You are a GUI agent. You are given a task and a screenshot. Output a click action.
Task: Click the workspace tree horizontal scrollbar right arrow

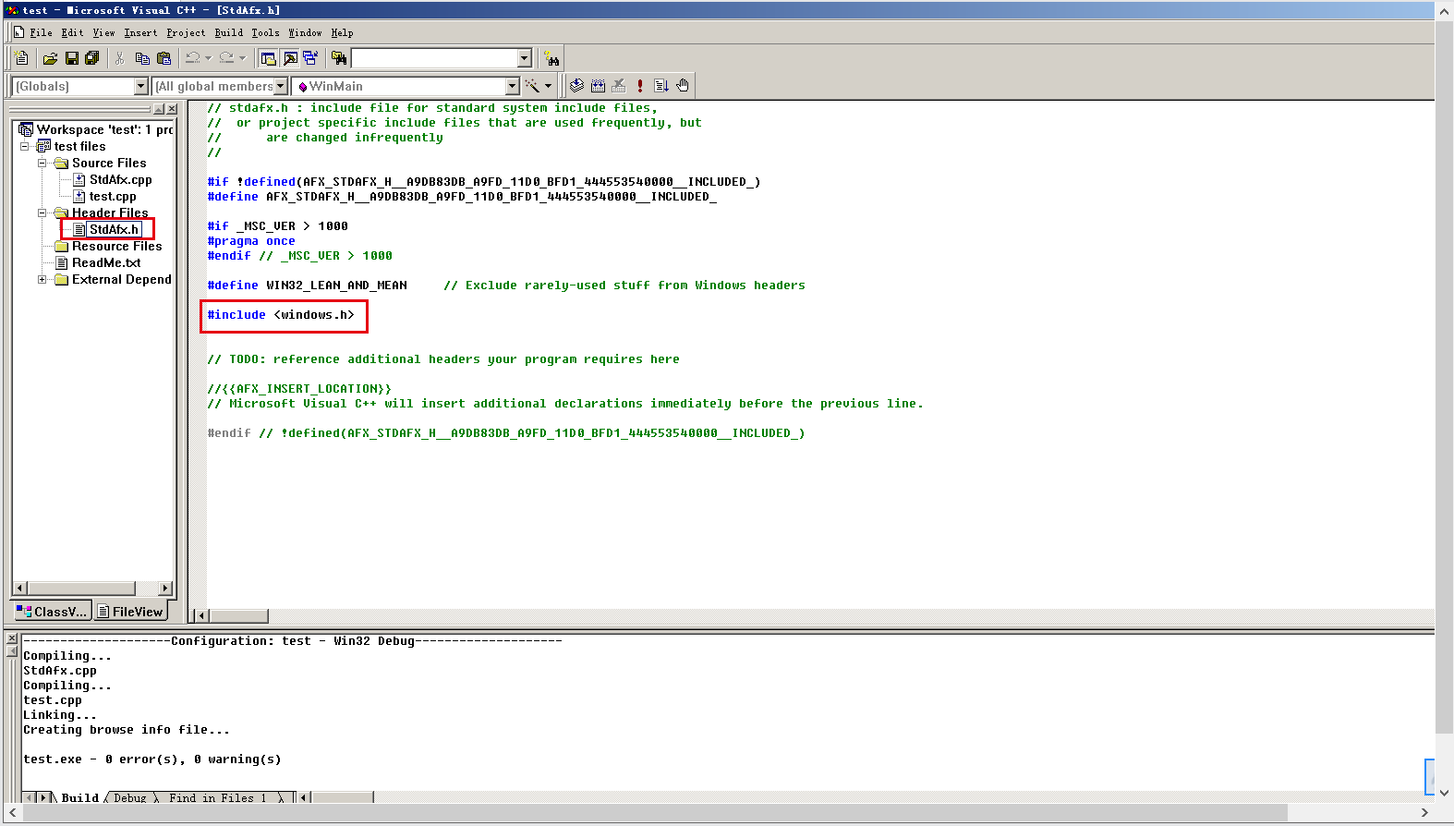coord(165,589)
